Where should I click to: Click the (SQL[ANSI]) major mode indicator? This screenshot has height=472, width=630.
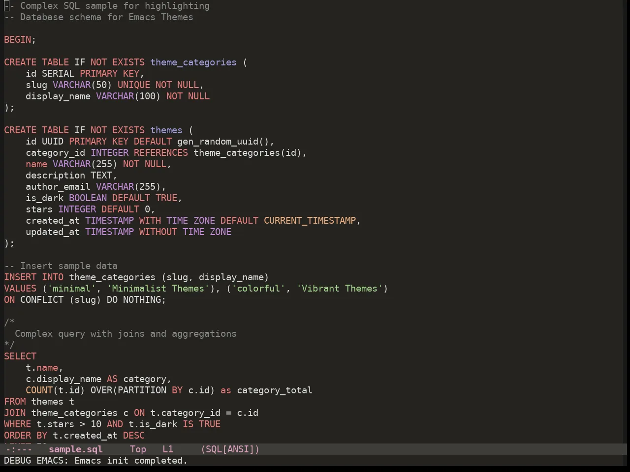[230, 449]
